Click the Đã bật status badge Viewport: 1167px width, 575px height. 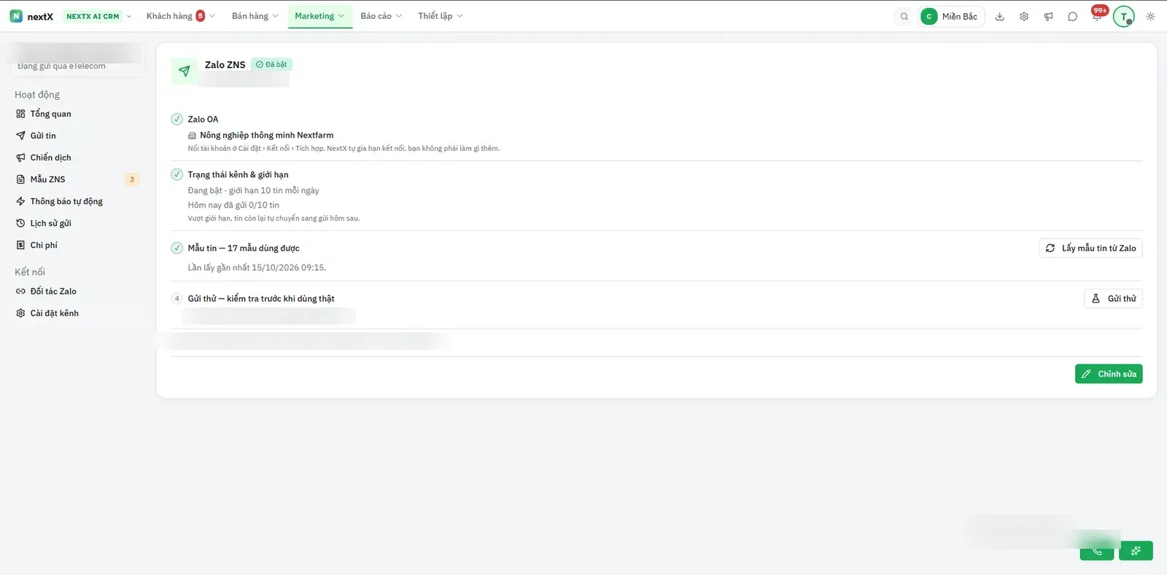pyautogui.click(x=271, y=64)
